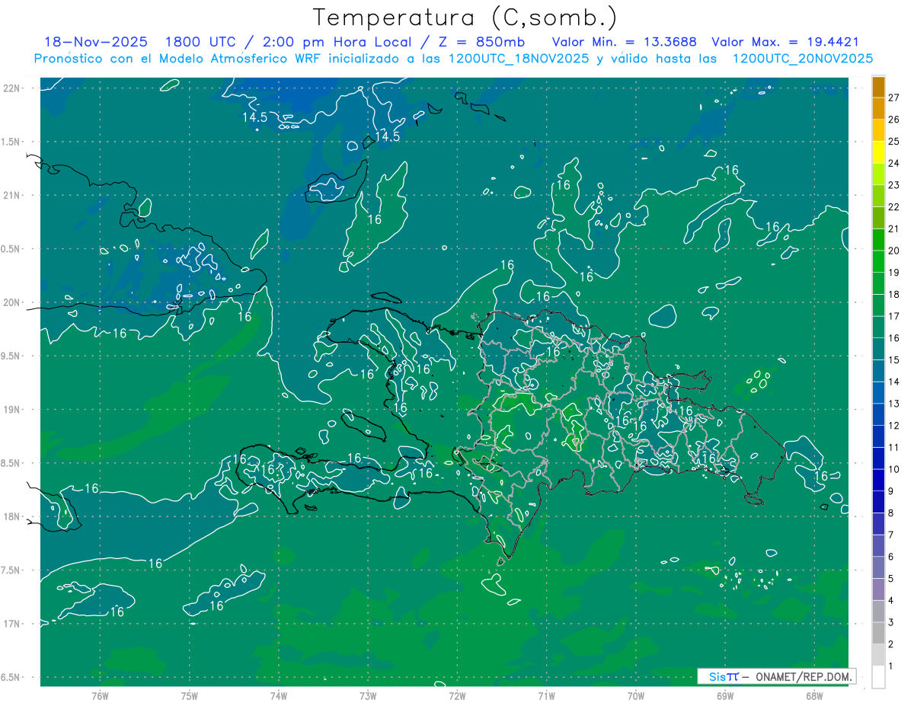Click the '13' color scale label
This screenshot has height=706, width=914.
[x=893, y=404]
